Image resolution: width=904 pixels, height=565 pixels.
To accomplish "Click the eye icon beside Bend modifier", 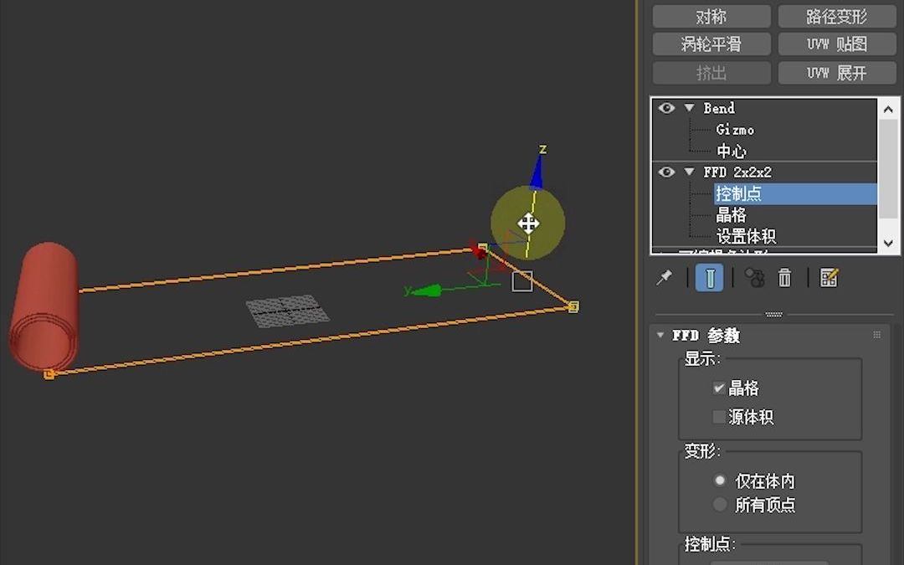I will coord(666,108).
